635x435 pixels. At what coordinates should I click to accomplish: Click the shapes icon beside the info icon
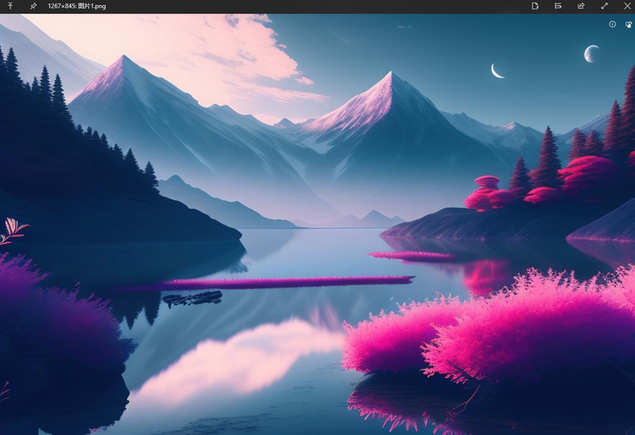click(629, 25)
